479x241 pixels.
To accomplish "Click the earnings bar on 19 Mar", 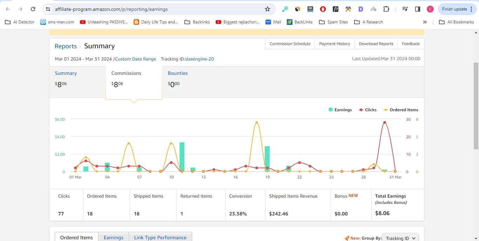I will click(267, 159).
